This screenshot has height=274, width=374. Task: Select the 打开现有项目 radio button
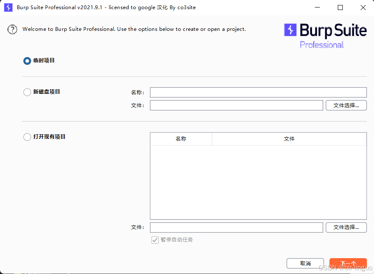pos(27,137)
